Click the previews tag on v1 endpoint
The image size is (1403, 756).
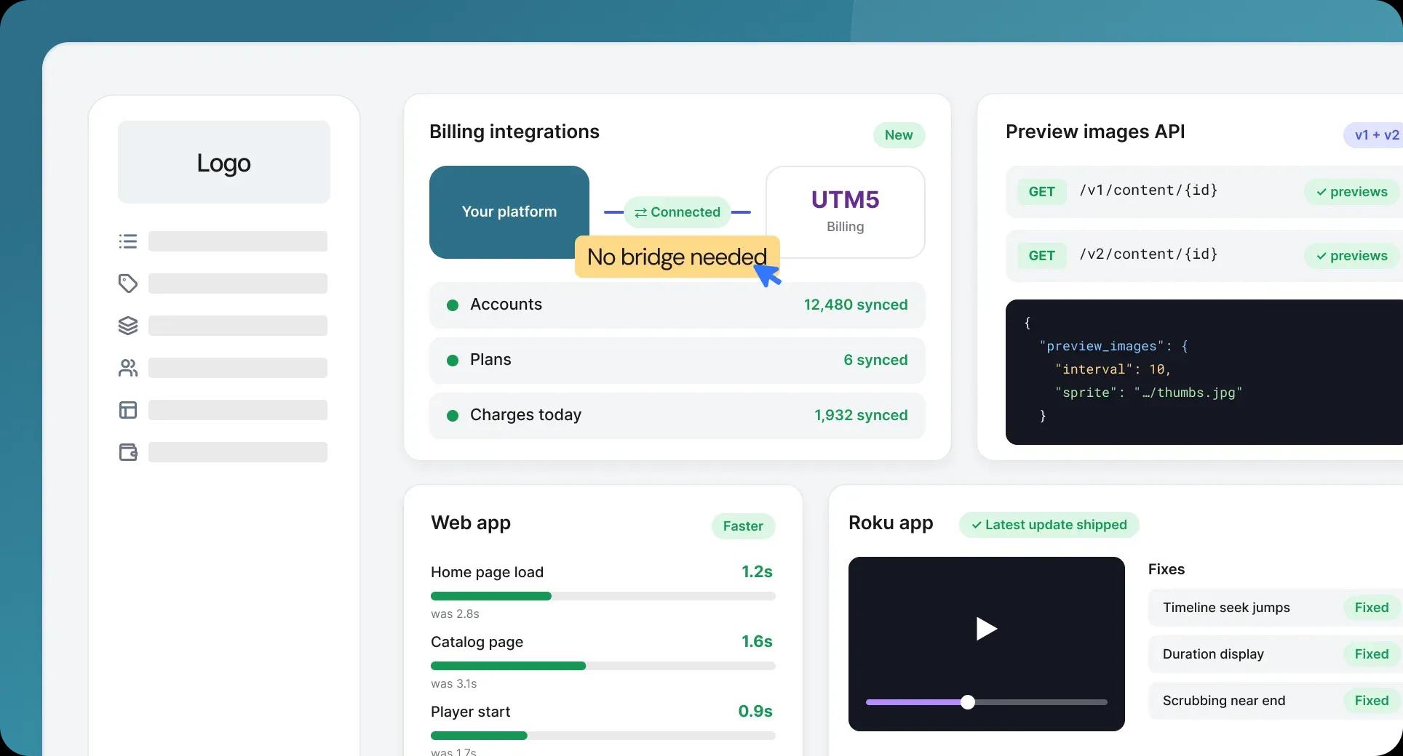1351,192
